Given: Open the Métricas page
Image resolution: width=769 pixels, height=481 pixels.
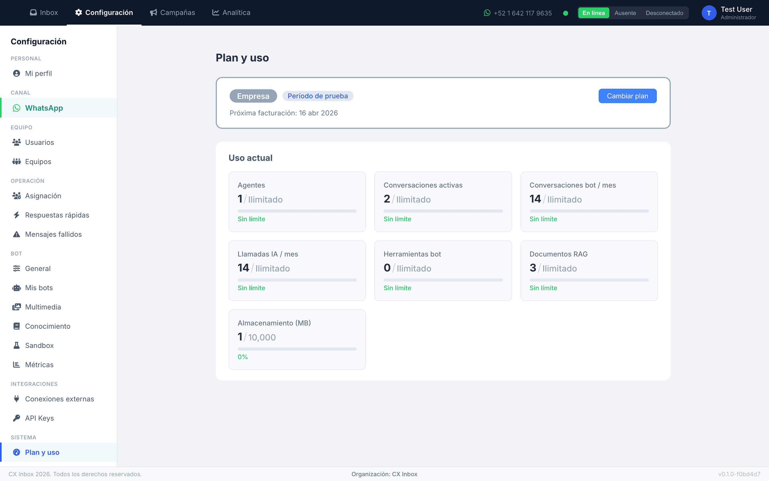Looking at the screenshot, I should click(58, 364).
